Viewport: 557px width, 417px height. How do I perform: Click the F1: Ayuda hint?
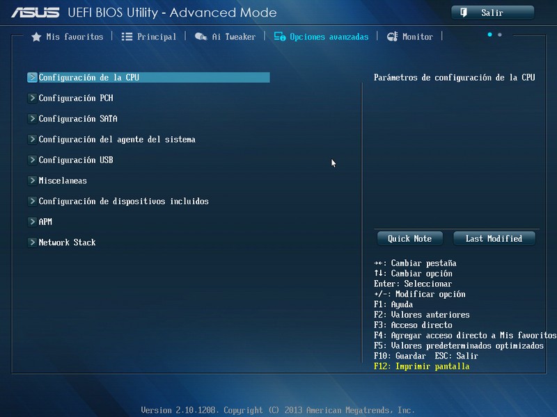coord(393,304)
